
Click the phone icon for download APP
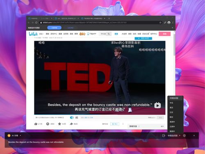(88, 34)
